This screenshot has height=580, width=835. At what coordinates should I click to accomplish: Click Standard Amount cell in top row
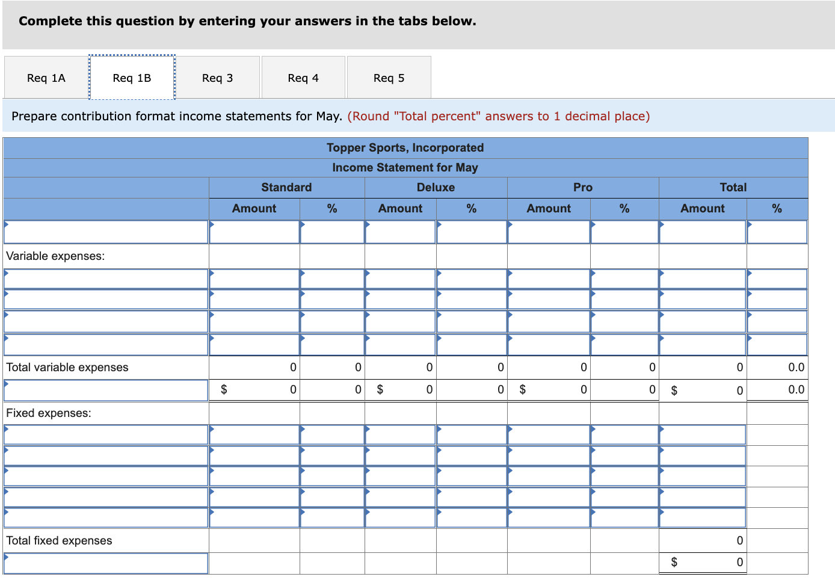click(x=254, y=232)
